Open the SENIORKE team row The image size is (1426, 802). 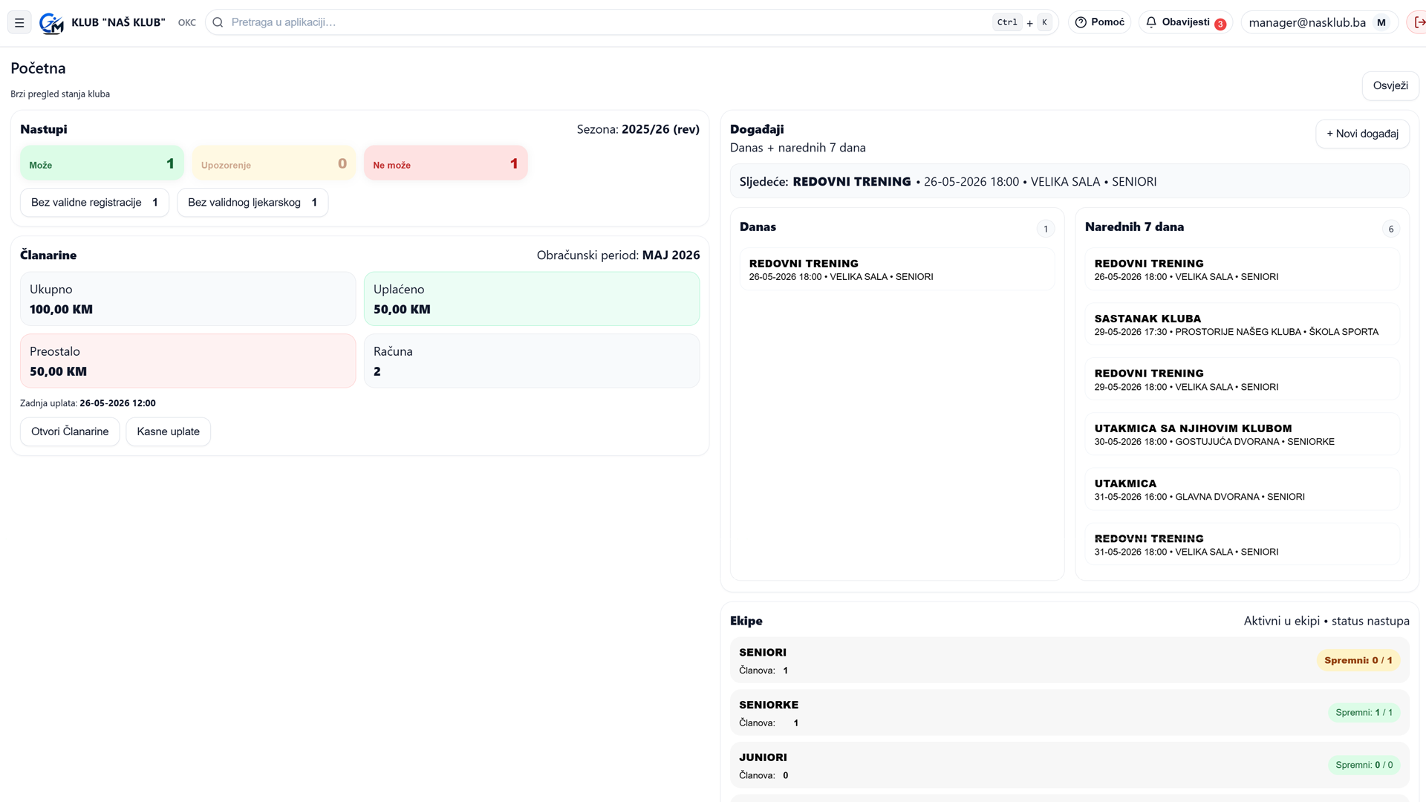[x=1069, y=713]
